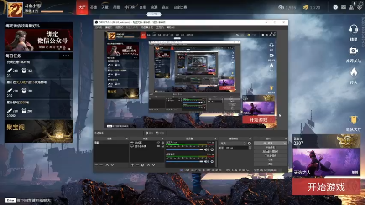Toggle the lock on the 游戏源 source
The image size is (365, 205).
163,143
